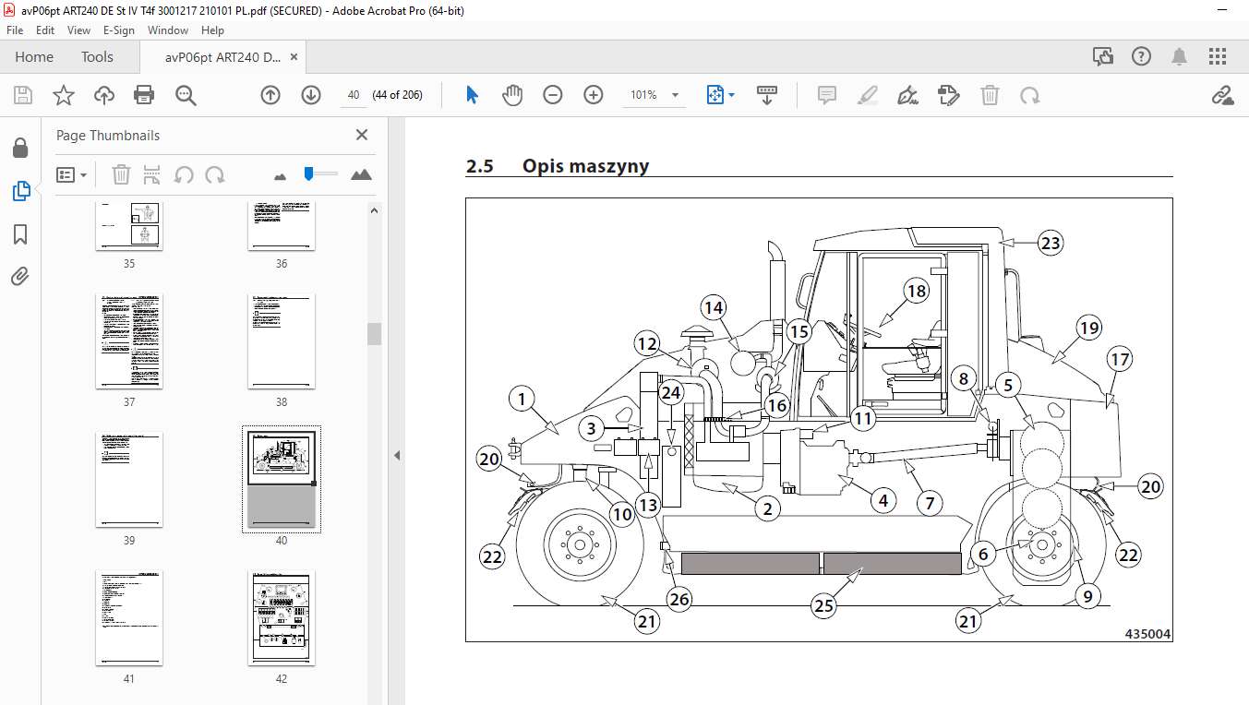The image size is (1249, 705).
Task: Upload the file with the cloud icon
Action: pos(103,95)
